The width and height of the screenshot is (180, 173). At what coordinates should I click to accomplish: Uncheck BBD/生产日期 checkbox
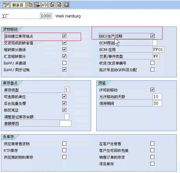point(152,36)
